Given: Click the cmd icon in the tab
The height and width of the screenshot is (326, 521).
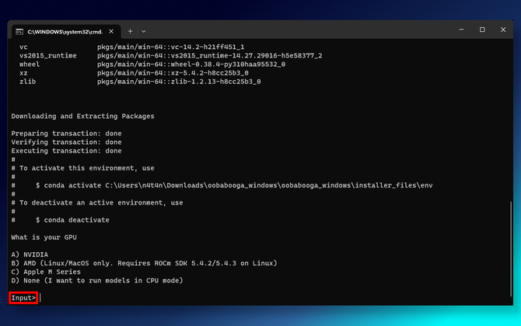Looking at the screenshot, I should coord(19,32).
